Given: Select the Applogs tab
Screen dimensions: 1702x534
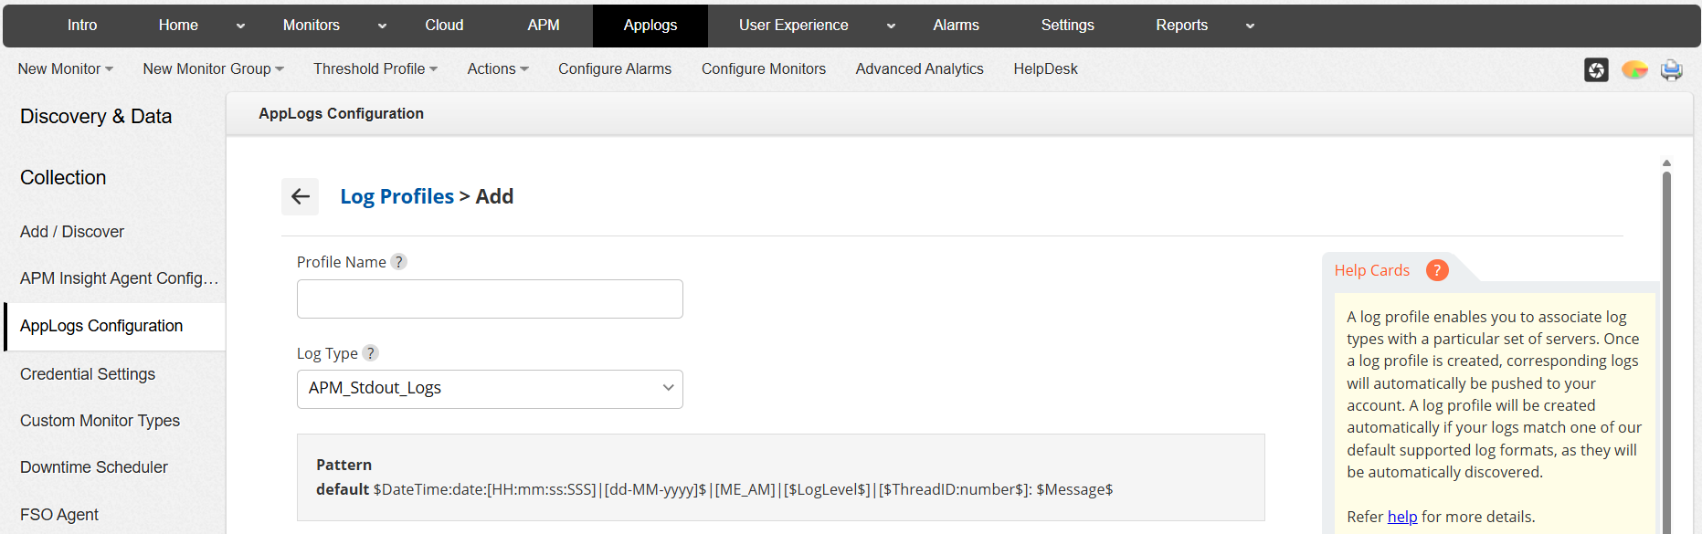Looking at the screenshot, I should pyautogui.click(x=650, y=26).
